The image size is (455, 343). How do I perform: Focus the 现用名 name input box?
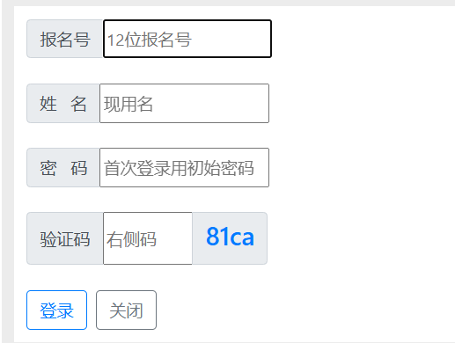(x=184, y=103)
